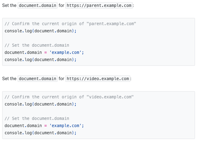Click "Set the" text before the parent URL sentence

[9, 6]
